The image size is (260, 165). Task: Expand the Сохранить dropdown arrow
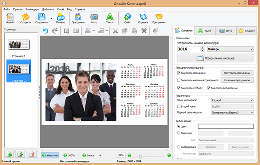(x=51, y=18)
